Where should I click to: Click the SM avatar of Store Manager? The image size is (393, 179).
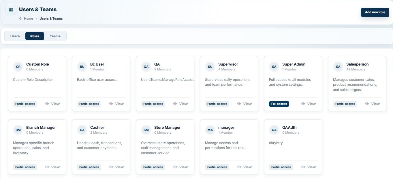[146, 130]
